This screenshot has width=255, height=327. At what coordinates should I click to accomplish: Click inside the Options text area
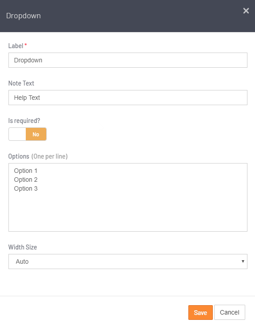tap(127, 197)
